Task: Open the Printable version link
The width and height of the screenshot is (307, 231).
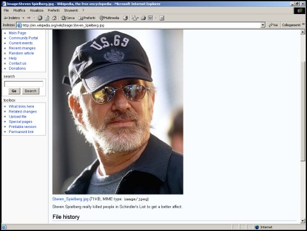Action: (x=22, y=127)
